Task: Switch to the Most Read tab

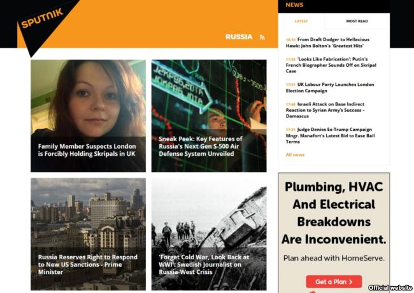Action: (x=357, y=21)
